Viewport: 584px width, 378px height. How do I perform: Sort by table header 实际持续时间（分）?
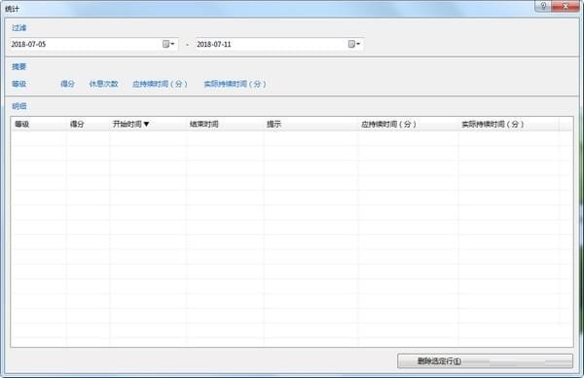509,124
